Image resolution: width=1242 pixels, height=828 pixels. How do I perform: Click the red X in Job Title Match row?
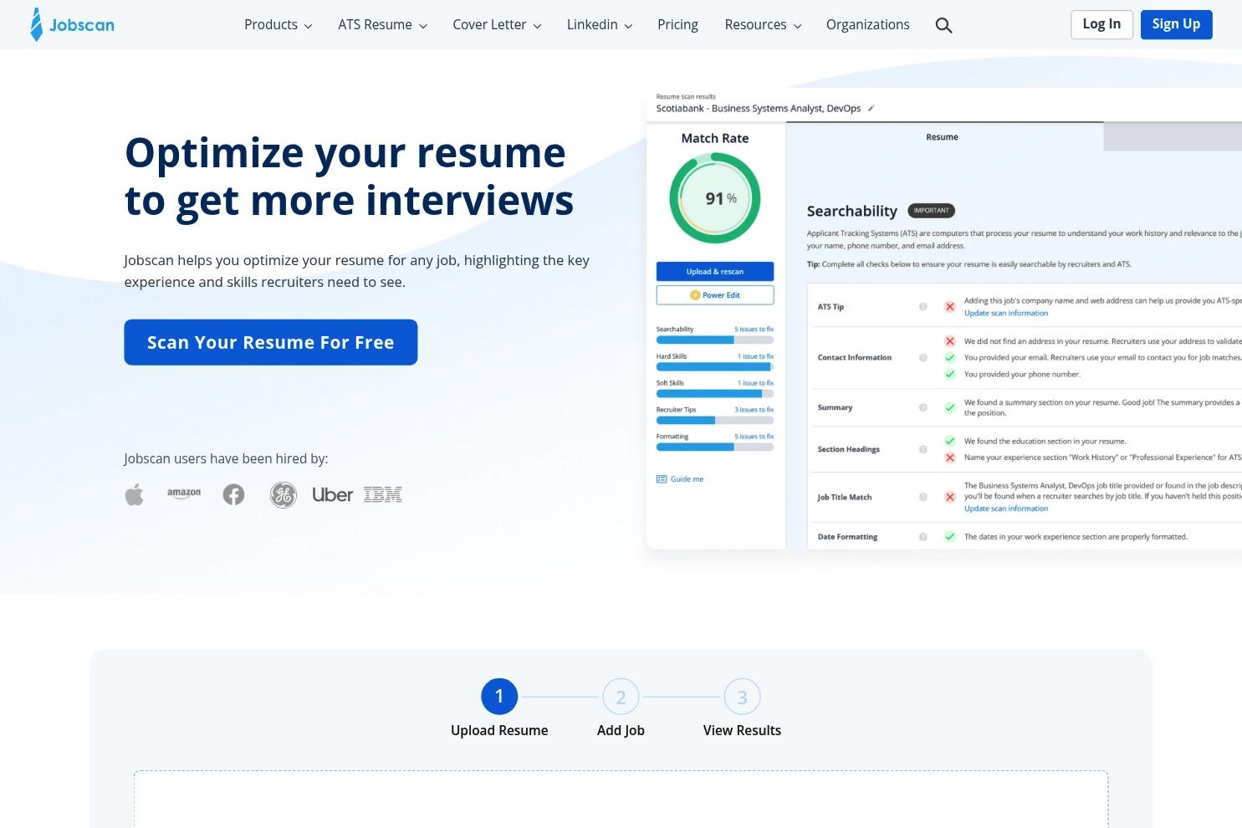(x=950, y=497)
